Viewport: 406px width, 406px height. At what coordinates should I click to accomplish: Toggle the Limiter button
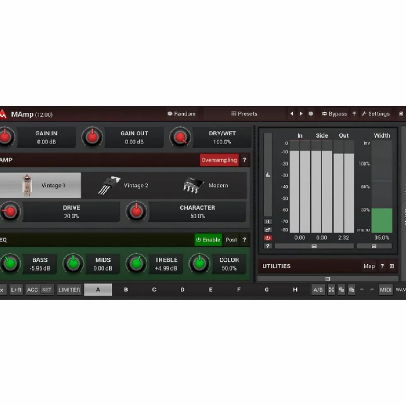coord(69,290)
